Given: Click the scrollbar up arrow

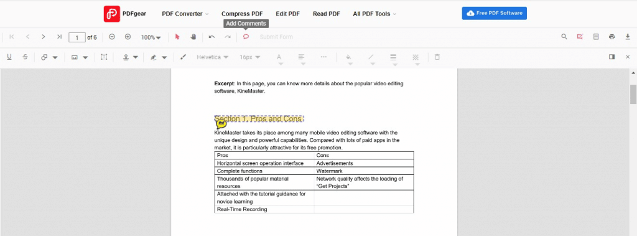Looking at the screenshot, I should [x=633, y=73].
